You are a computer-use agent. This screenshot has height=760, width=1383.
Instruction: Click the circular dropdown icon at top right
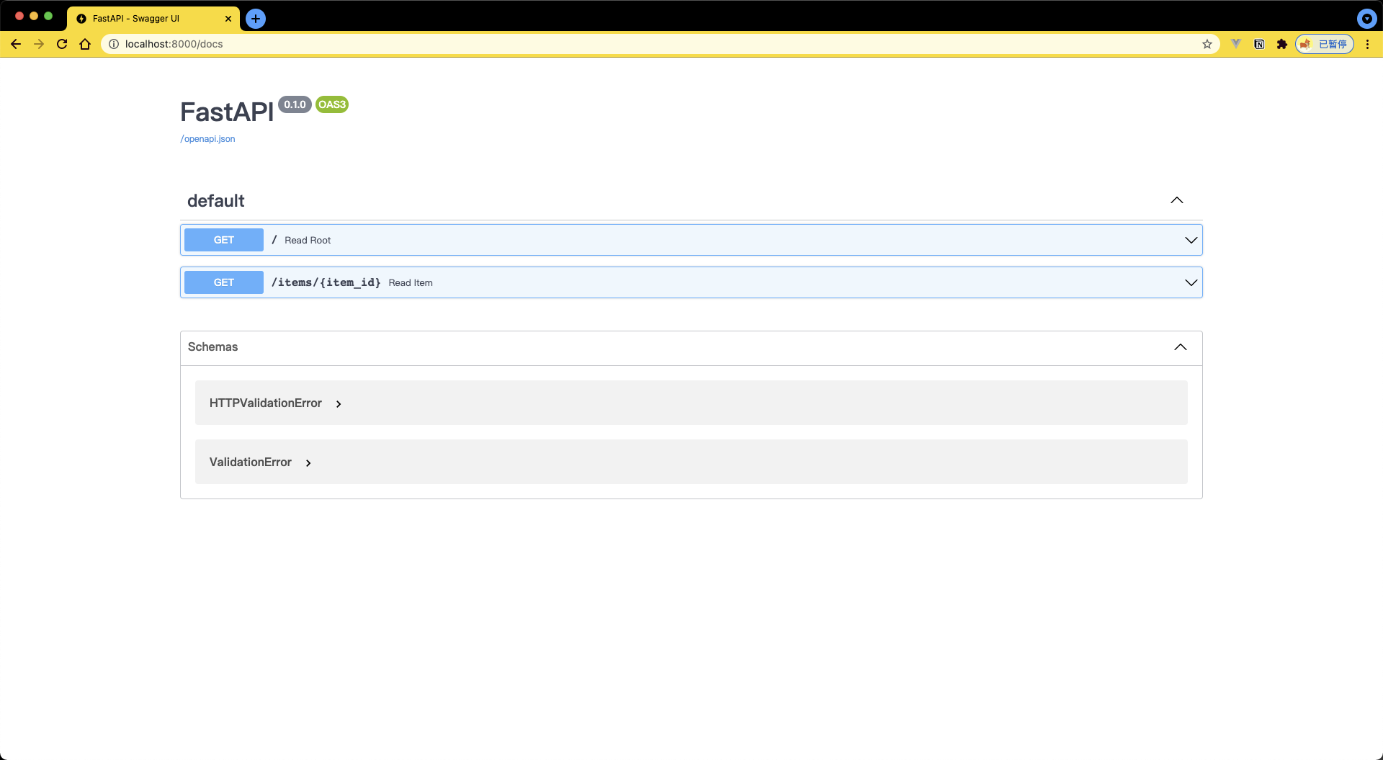click(x=1366, y=19)
